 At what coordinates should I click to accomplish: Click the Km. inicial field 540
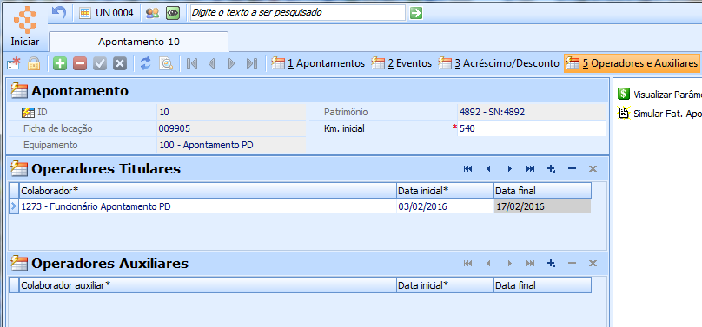pos(532,128)
